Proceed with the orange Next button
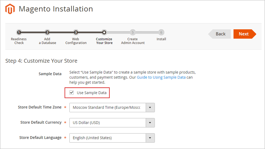This screenshot has height=149, width=265. tap(245, 34)
